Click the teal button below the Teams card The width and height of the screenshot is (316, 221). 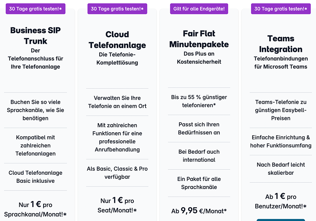[x=281, y=220]
